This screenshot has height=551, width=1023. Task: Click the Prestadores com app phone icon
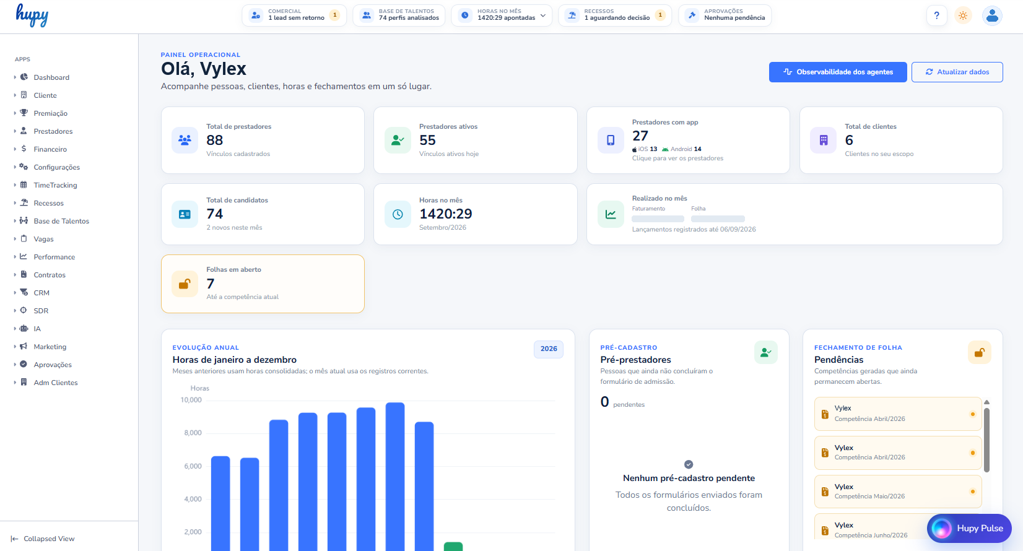coord(611,140)
